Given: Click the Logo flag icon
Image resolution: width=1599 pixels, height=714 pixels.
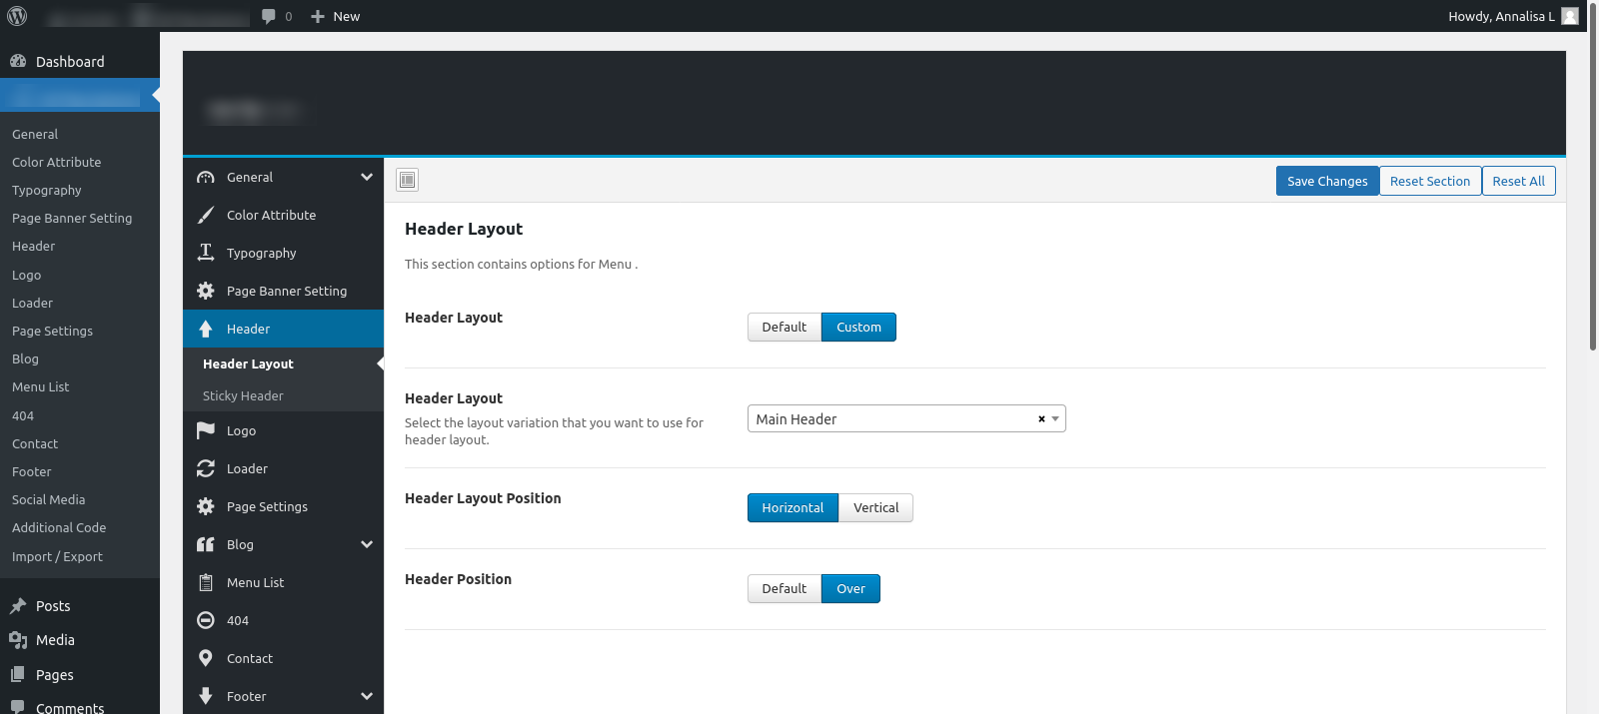Looking at the screenshot, I should (x=206, y=430).
